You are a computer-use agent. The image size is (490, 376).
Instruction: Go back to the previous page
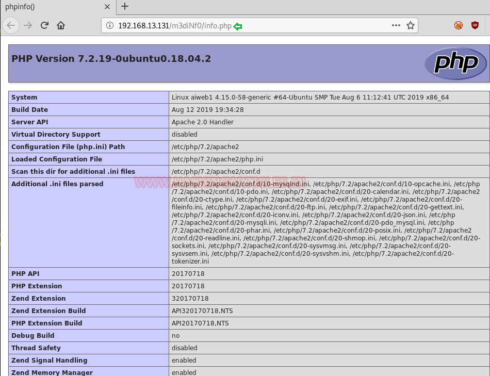(11, 25)
